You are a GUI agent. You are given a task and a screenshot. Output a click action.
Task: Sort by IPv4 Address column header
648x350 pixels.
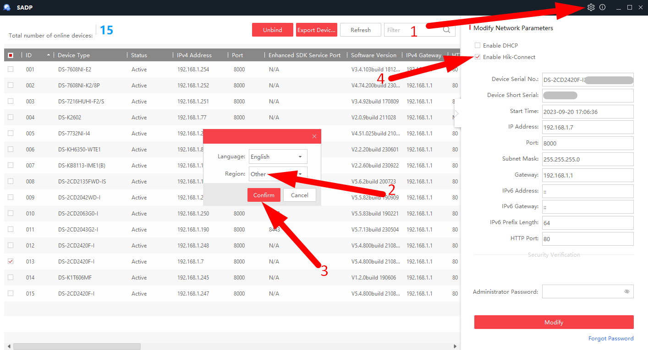[199, 55]
